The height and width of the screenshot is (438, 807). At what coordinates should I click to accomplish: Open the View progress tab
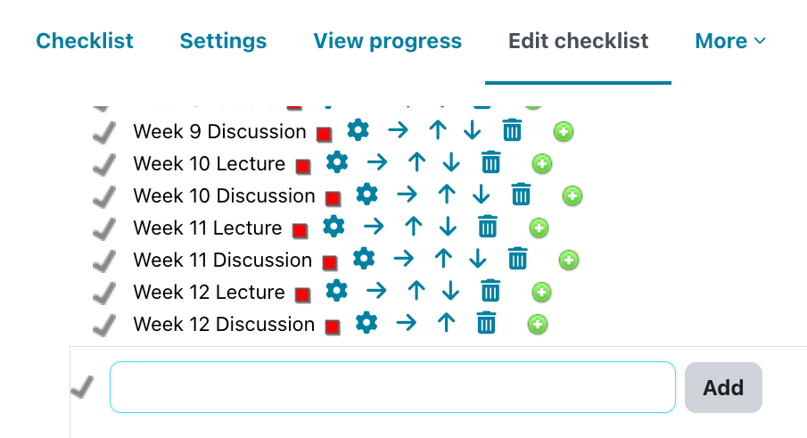[x=388, y=41]
